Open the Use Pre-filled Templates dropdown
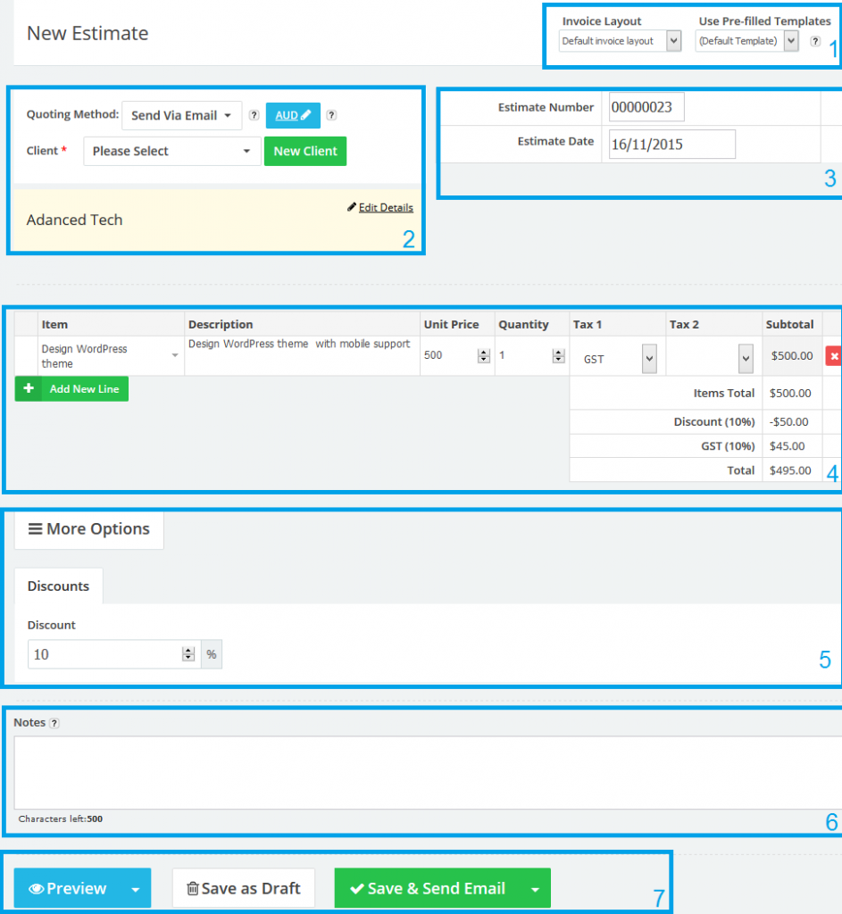The height and width of the screenshot is (914, 842). pos(789,40)
